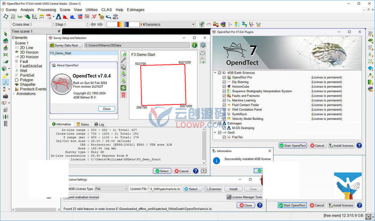Screen dimensions: 375x221
Task: Click the camera snapshot icon in left sidebar
Action: coord(5,96)
